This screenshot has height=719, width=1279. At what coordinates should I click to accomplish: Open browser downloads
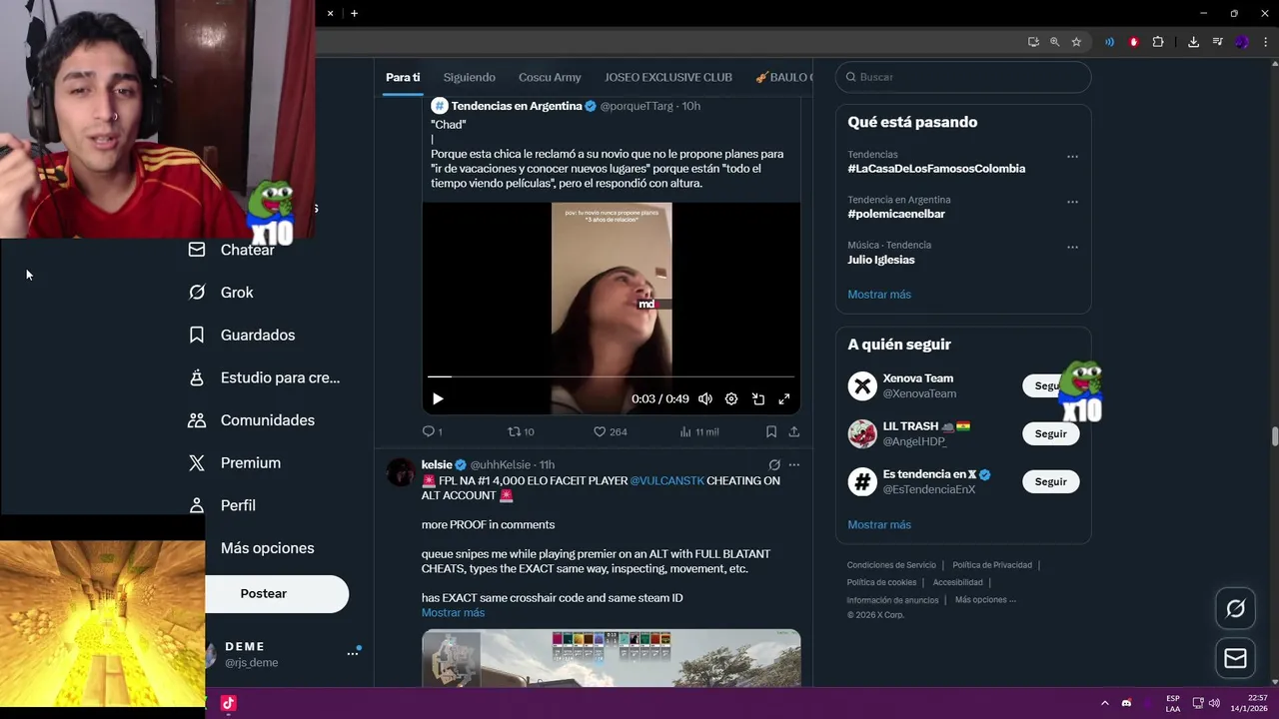tap(1193, 42)
